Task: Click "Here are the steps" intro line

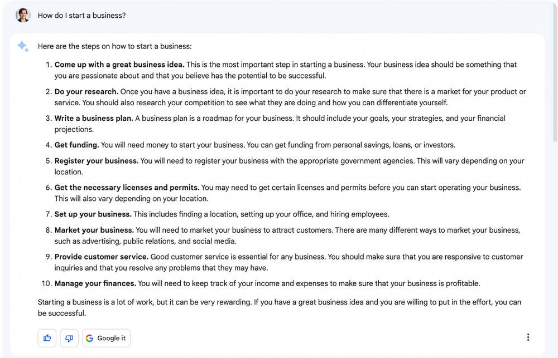Action: point(114,47)
